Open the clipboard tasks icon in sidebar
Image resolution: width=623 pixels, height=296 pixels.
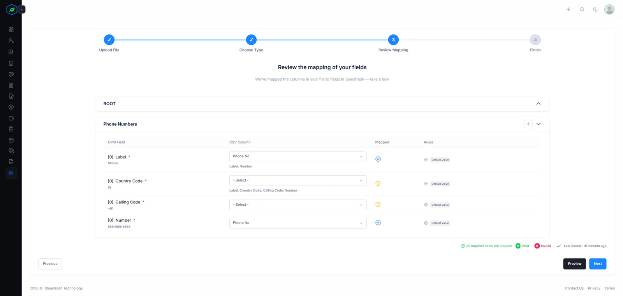point(11,129)
